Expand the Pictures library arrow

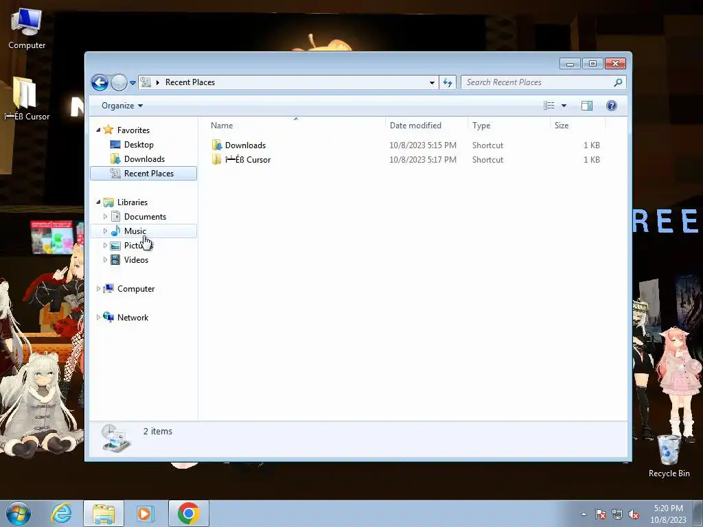105,245
